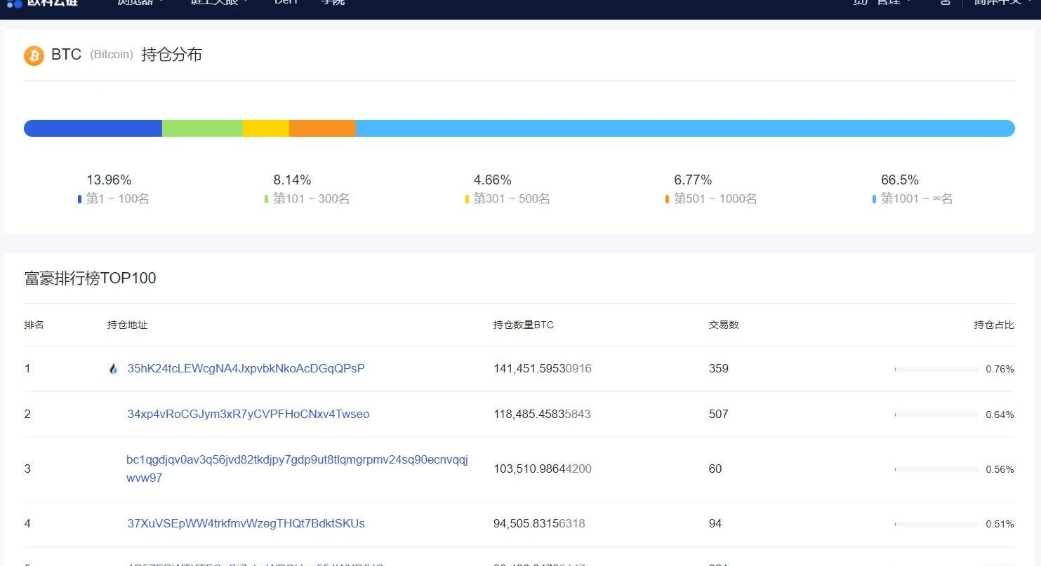Click the blue marker for 第1 ~ 100名
This screenshot has width=1041, height=566.
tap(80, 199)
